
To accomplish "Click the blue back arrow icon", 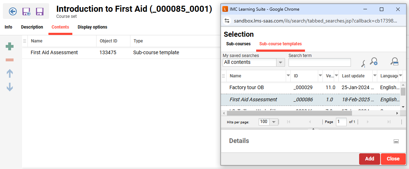I will click(x=13, y=12).
